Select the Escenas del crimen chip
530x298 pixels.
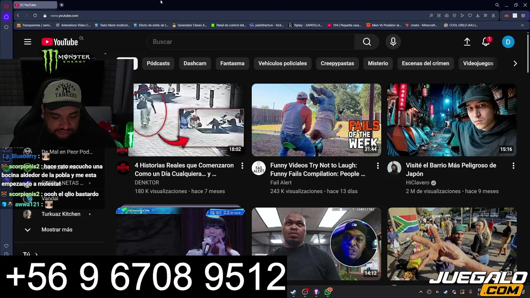426,63
